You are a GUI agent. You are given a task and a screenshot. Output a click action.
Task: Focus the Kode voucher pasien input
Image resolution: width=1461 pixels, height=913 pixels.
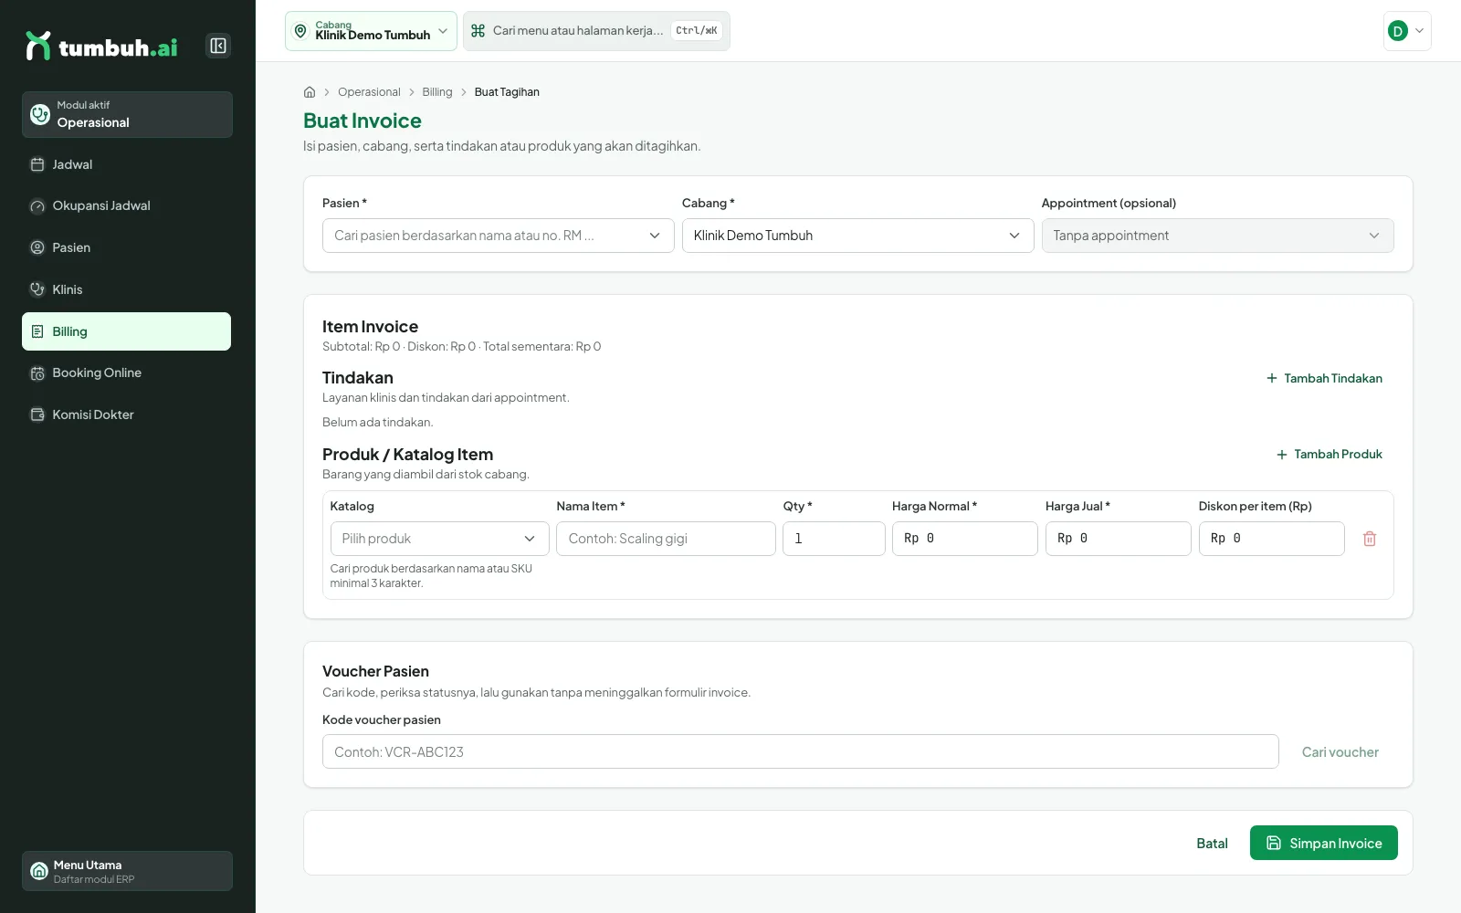coord(800,752)
